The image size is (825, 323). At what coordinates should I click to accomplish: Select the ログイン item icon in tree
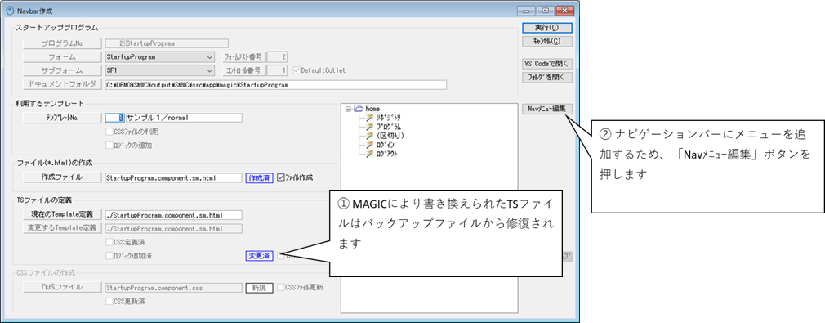369,145
